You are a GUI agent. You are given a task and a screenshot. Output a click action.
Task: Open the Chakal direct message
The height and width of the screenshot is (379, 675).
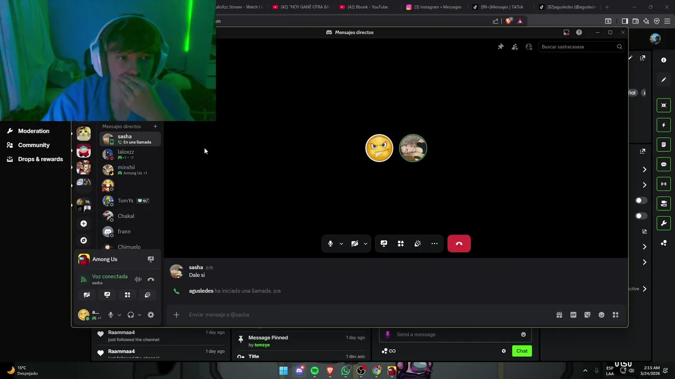tap(130, 216)
